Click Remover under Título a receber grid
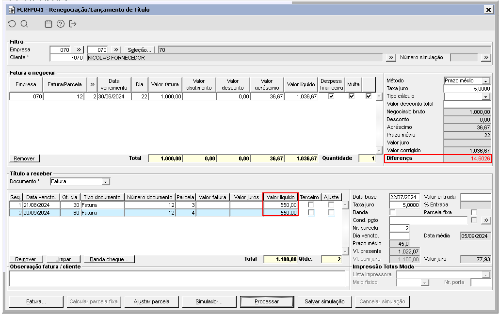The width and height of the screenshot is (499, 314). pos(25,259)
